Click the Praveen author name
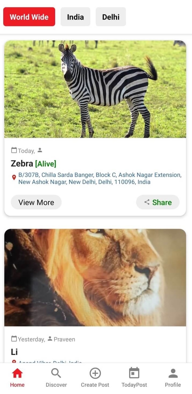 (x=64, y=339)
